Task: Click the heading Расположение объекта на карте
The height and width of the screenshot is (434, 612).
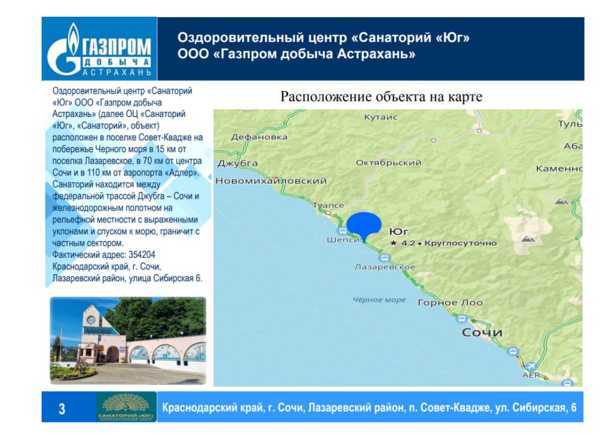Action: (381, 97)
